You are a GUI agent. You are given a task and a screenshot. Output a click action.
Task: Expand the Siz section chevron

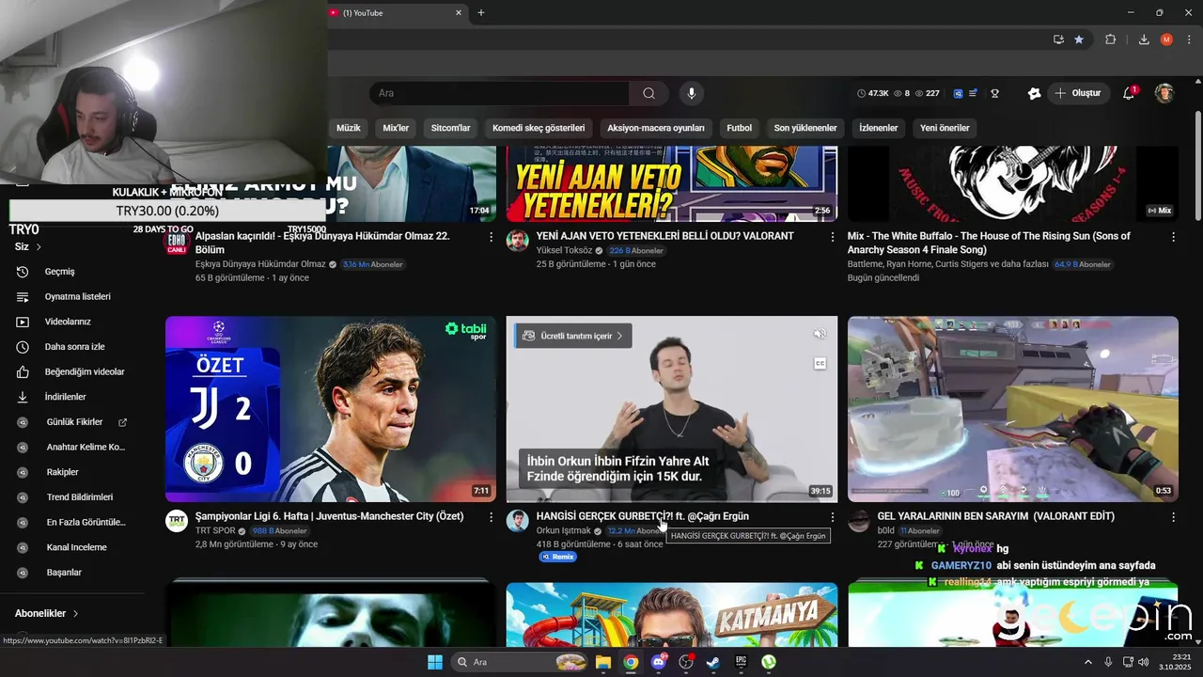[x=39, y=246]
